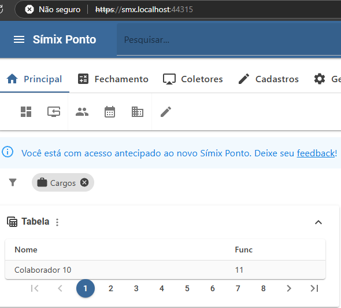This screenshot has height=308, width=341.
Task: Switch to the Fechamento tab
Action: click(113, 79)
